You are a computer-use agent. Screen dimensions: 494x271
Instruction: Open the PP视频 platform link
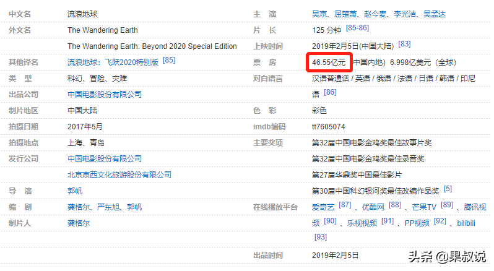417,223
